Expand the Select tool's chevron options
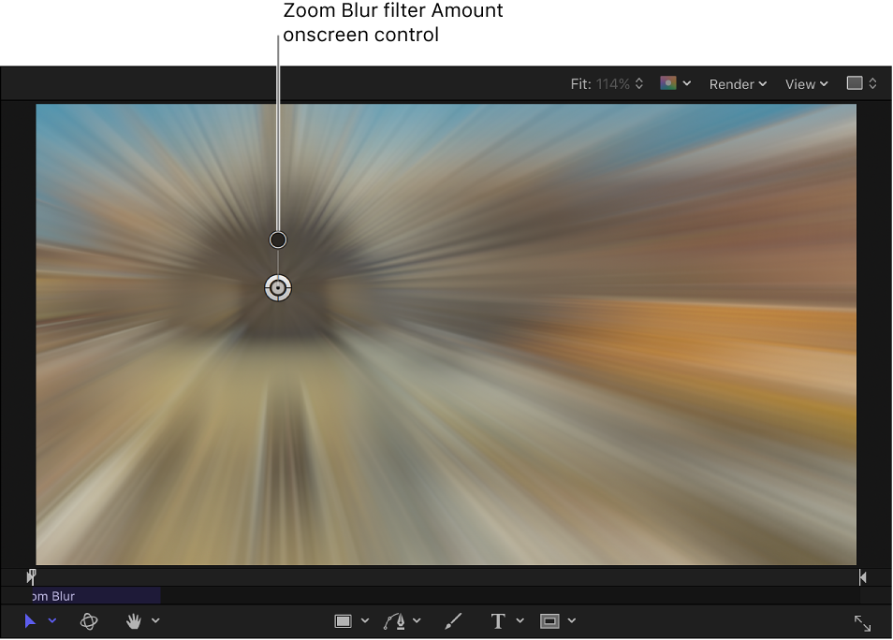This screenshot has height=640, width=893. coord(52,620)
